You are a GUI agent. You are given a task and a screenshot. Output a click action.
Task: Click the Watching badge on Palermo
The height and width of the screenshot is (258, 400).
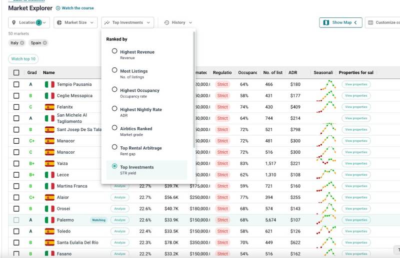point(98,220)
